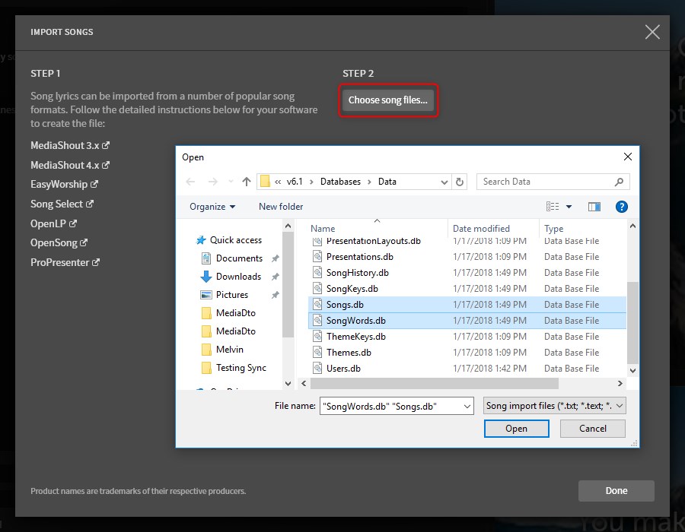Close the Import Songs dialog
685x532 pixels.
point(652,32)
